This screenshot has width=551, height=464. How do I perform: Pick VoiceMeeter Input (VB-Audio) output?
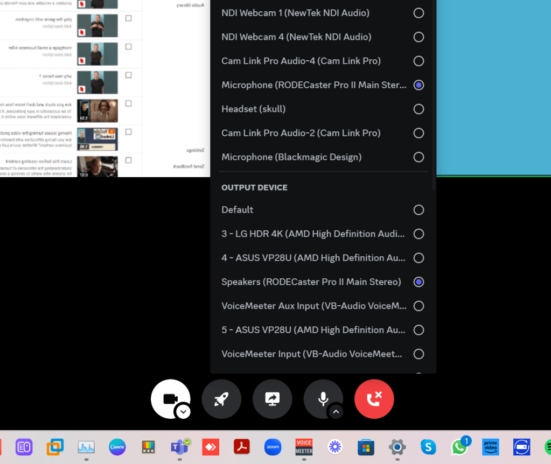[x=322, y=354]
